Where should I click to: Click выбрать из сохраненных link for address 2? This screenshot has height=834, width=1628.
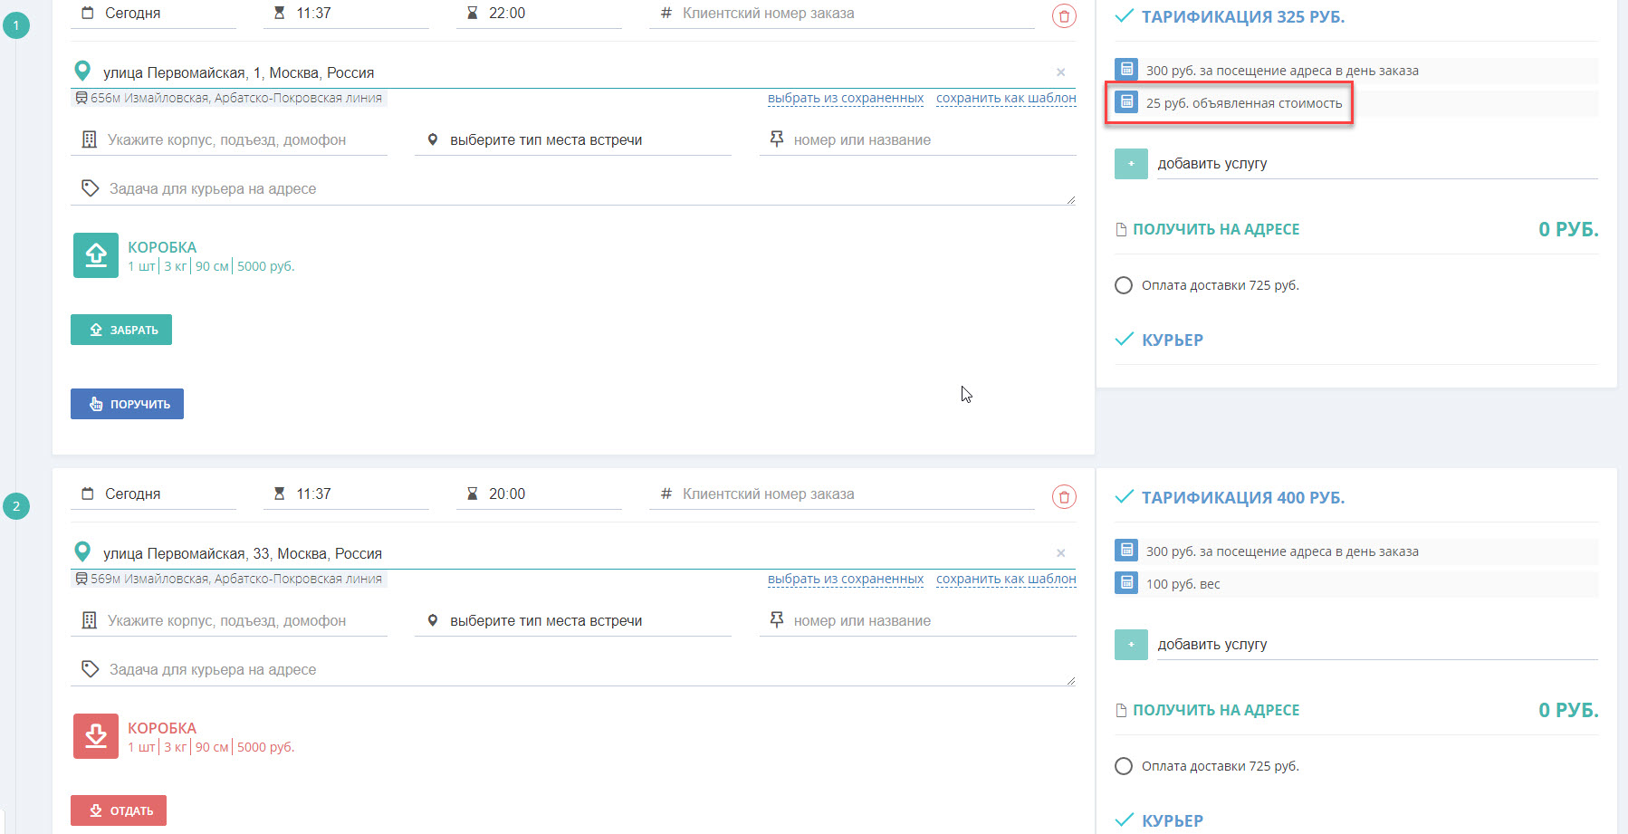[846, 579]
